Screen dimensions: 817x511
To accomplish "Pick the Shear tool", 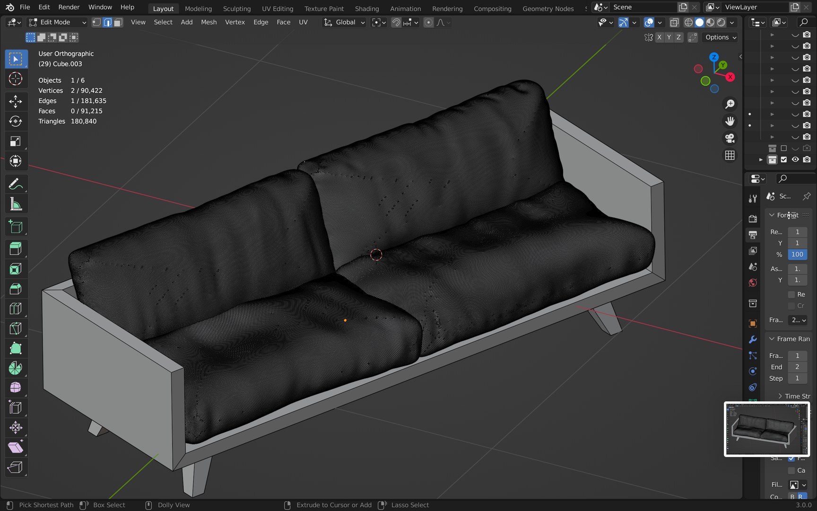I will tap(16, 448).
